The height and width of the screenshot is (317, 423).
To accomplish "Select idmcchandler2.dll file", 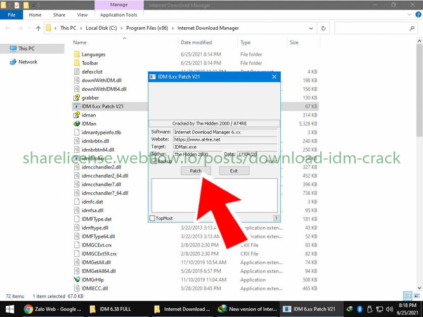I will pyautogui.click(x=101, y=167).
